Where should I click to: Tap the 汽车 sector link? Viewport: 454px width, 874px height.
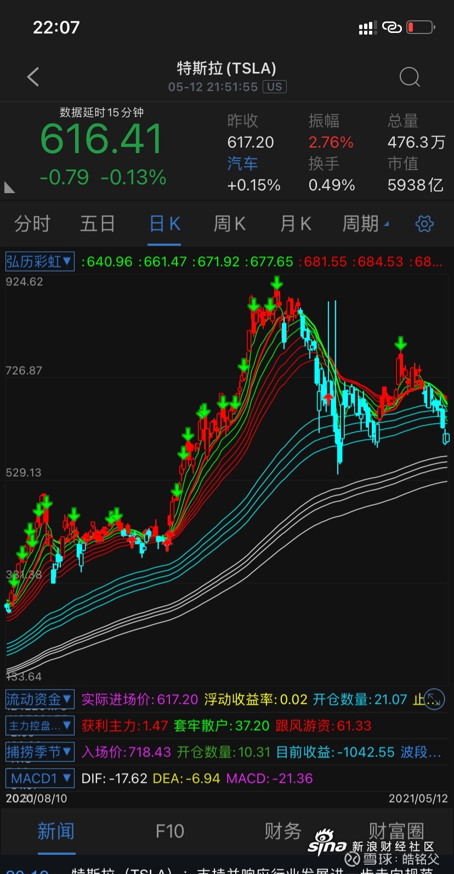coord(242,163)
